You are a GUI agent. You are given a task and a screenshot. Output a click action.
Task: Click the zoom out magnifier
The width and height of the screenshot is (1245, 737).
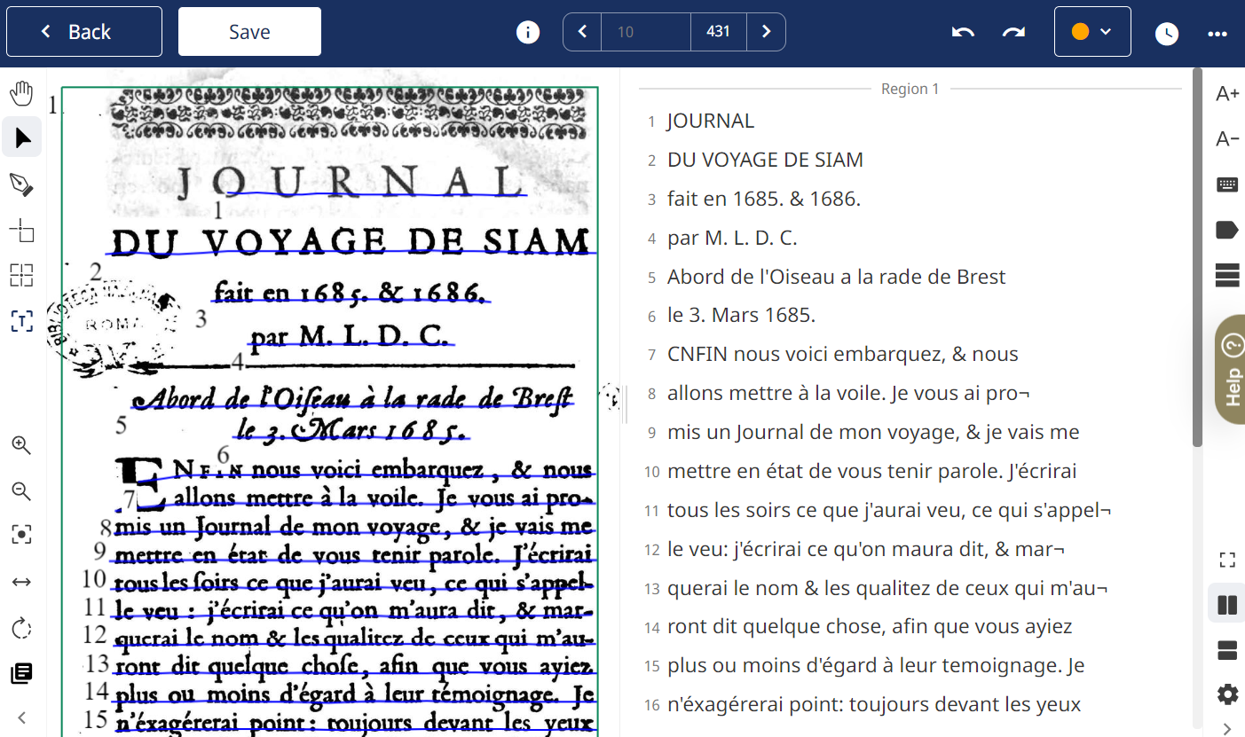point(21,491)
